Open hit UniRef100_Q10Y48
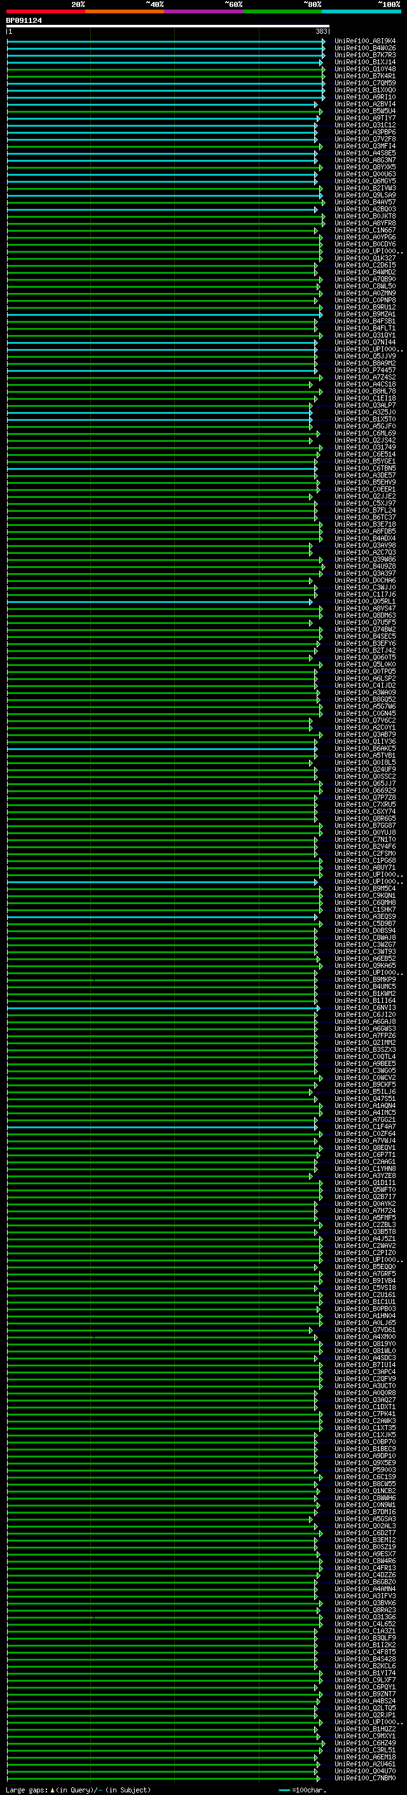407x1795 pixels. pyautogui.click(x=365, y=69)
